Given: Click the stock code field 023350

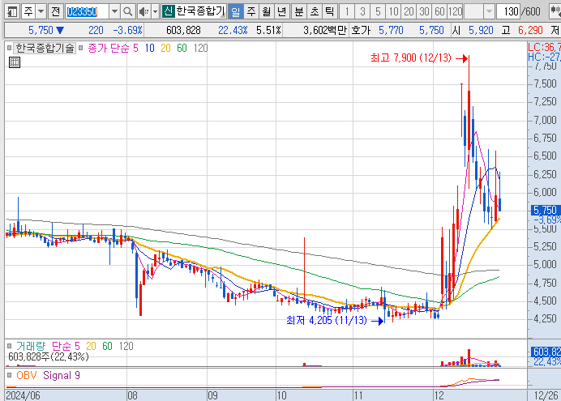Looking at the screenshot, I should [x=87, y=12].
